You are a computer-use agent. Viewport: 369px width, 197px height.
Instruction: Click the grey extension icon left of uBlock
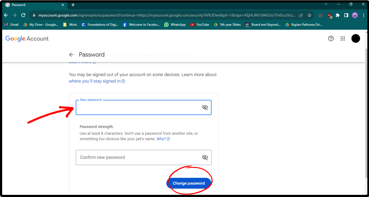pos(320,15)
